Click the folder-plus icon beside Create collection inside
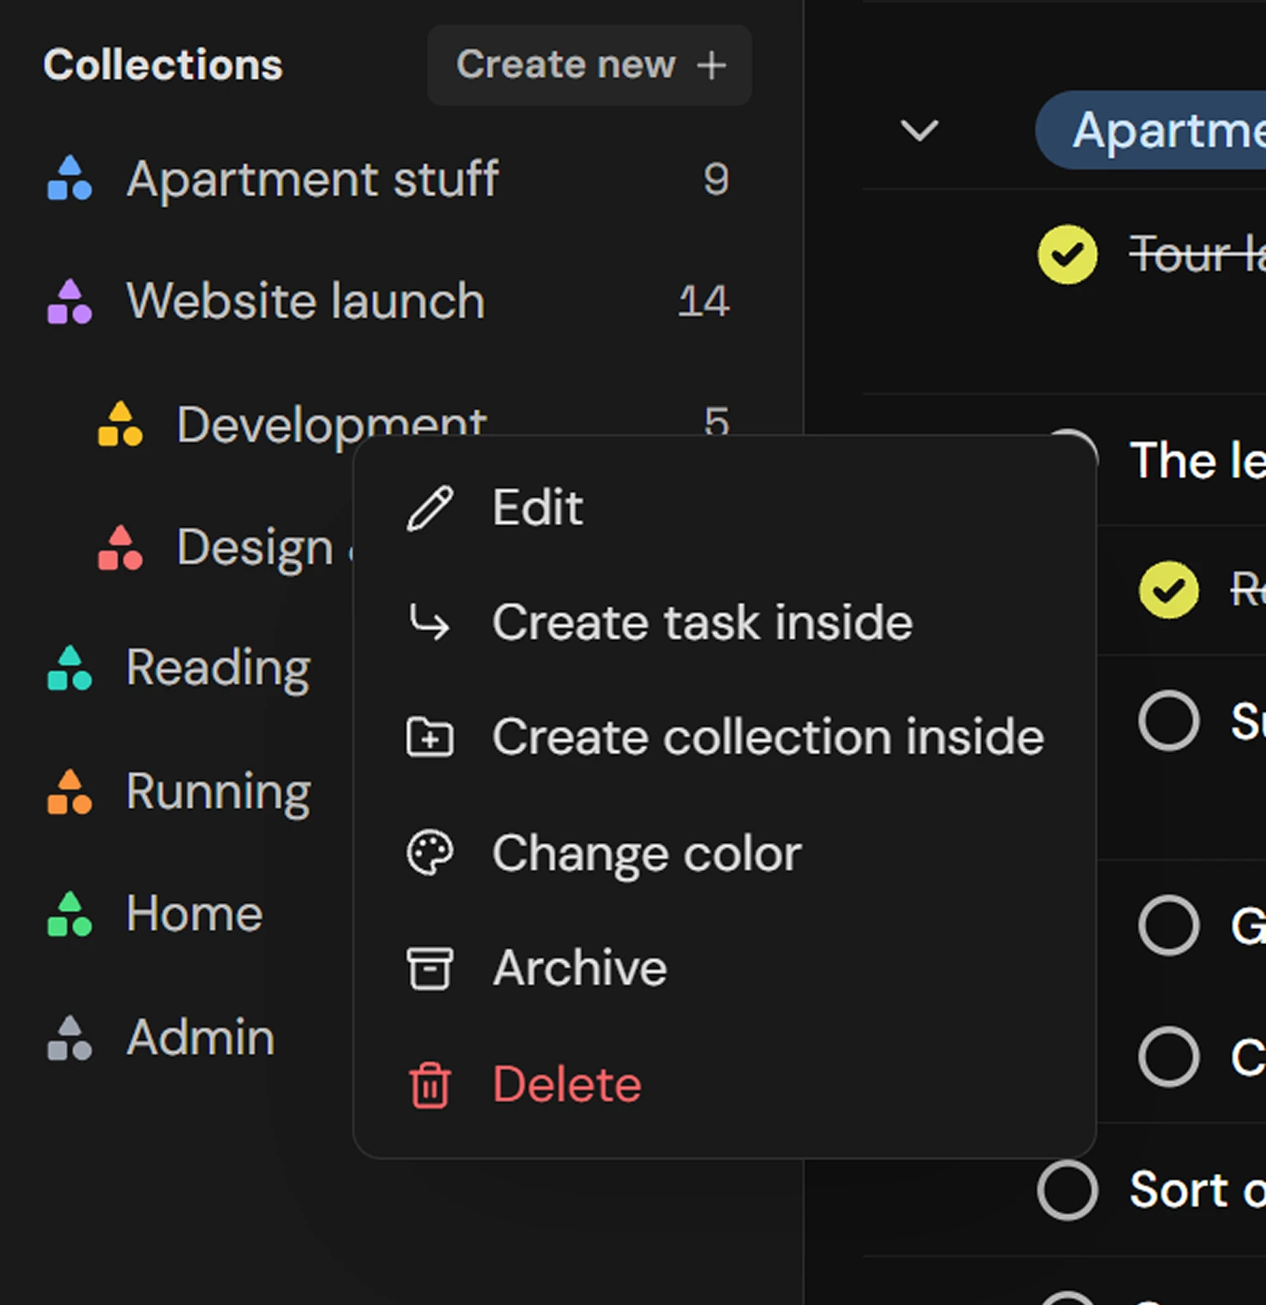 430,737
